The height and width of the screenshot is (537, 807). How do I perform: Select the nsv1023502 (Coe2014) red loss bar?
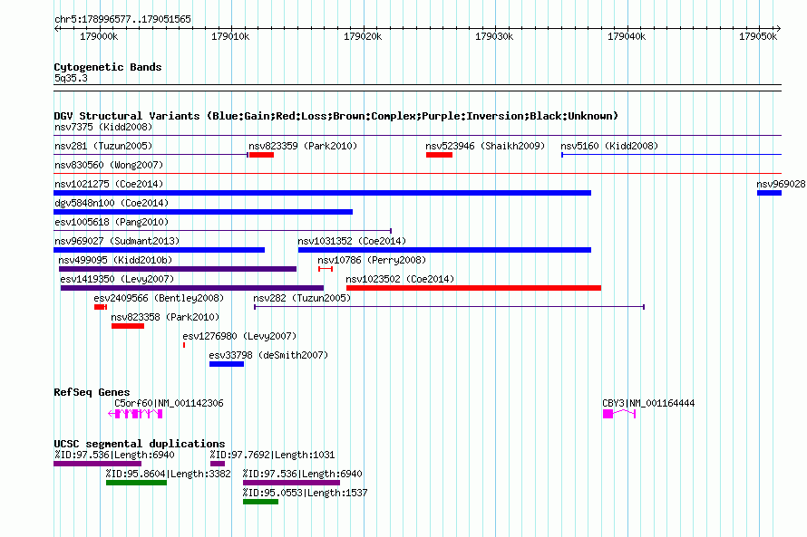coord(473,288)
